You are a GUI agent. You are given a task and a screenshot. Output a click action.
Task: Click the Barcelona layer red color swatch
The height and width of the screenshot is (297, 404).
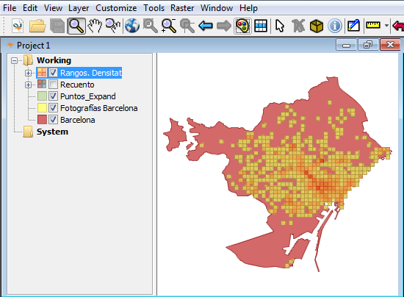pos(42,120)
